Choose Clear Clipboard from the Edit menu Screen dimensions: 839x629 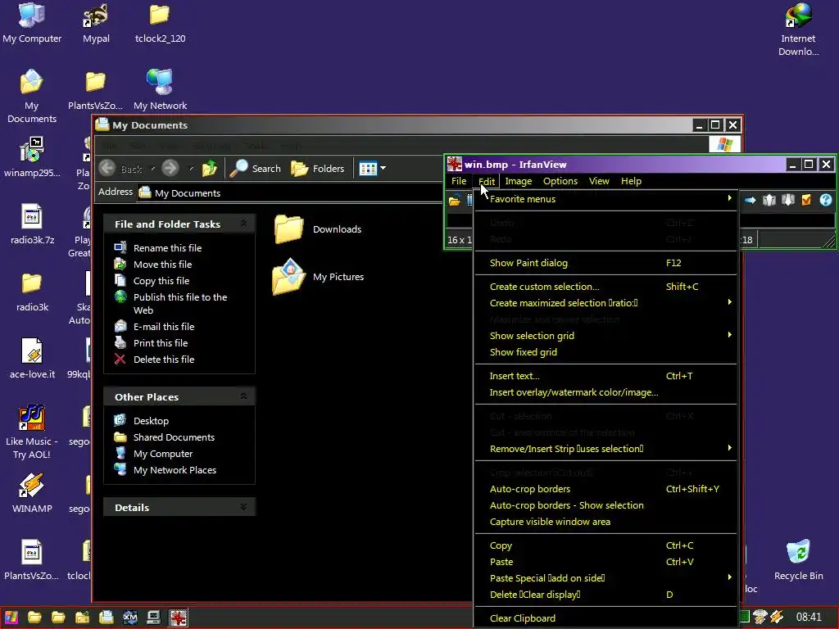[x=605, y=618]
